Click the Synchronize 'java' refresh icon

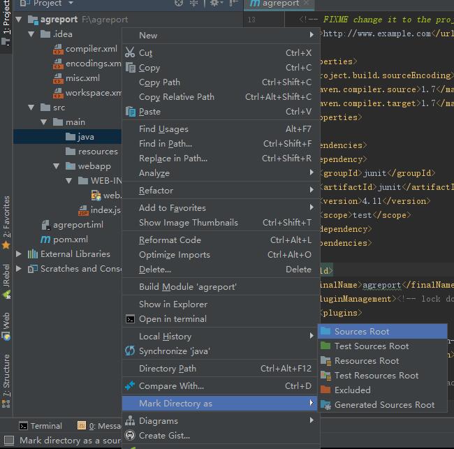(130, 351)
